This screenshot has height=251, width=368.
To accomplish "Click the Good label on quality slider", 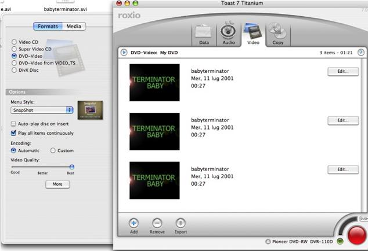I will [15, 172].
